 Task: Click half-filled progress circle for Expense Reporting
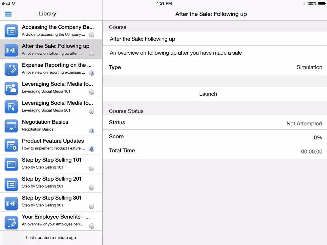click(x=92, y=73)
